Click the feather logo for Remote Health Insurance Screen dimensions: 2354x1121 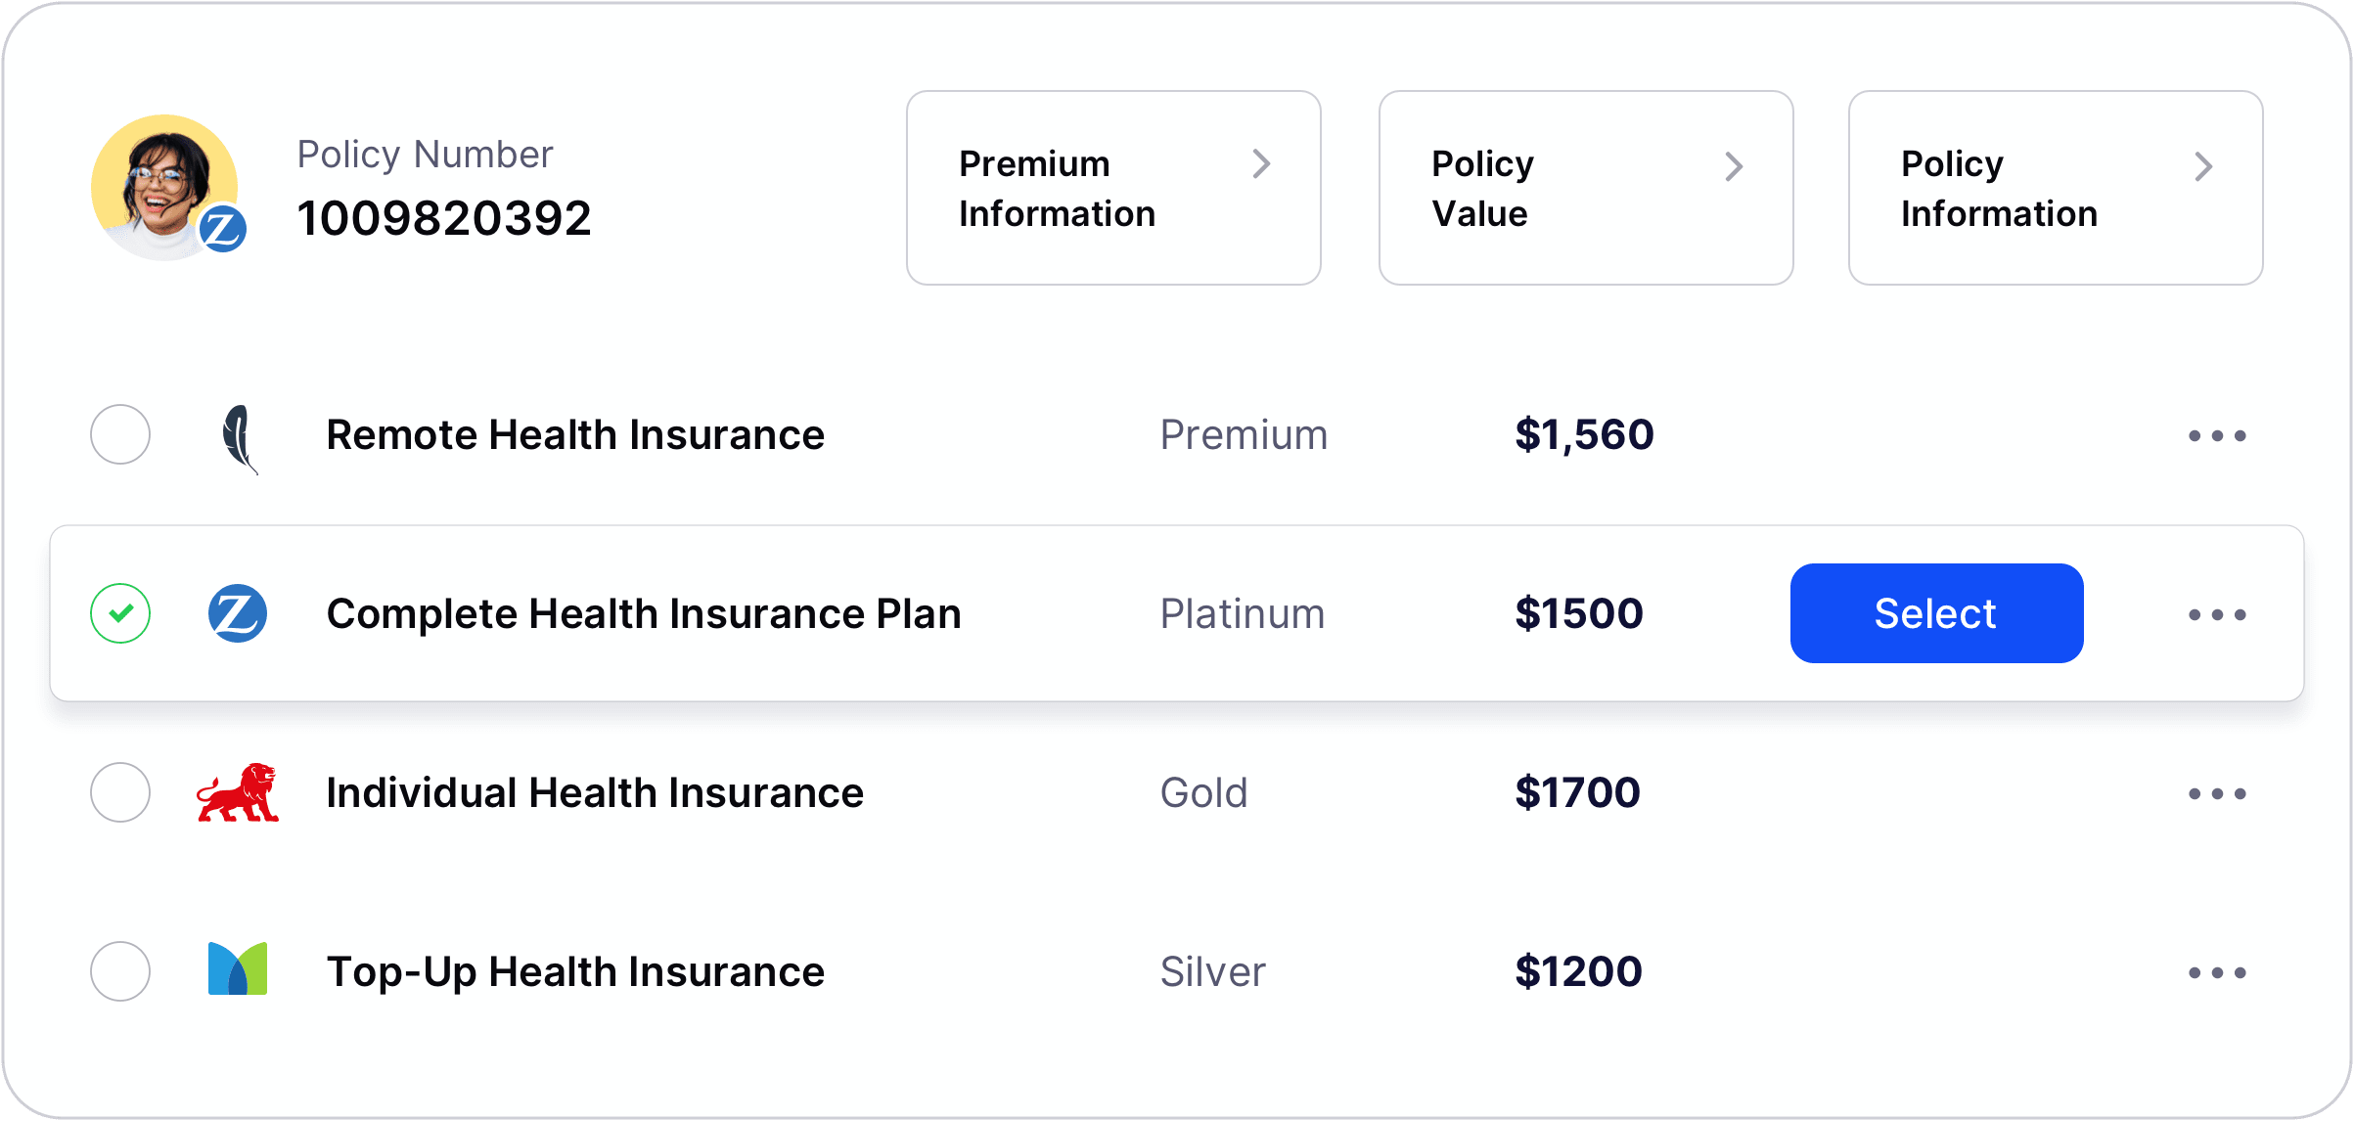click(x=238, y=436)
